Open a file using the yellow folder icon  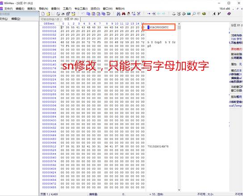coord(48,14)
